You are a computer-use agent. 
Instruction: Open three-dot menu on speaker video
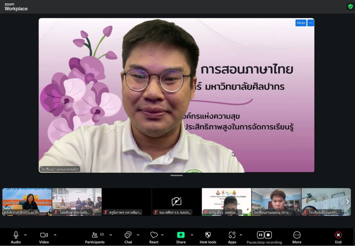tap(311, 23)
